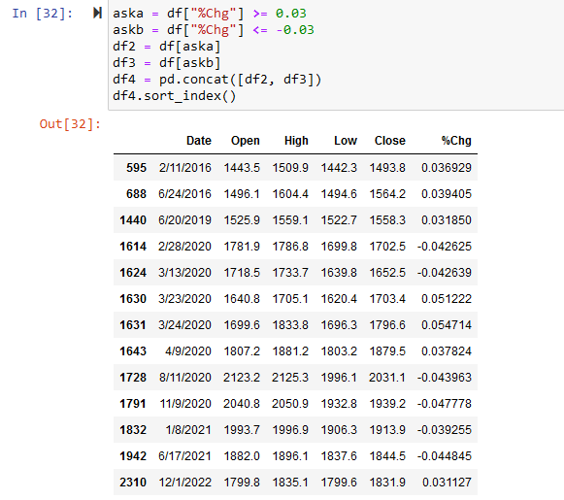This screenshot has height=500, width=564.
Task: Click date cell 1/8/2021
Action: [x=188, y=430]
